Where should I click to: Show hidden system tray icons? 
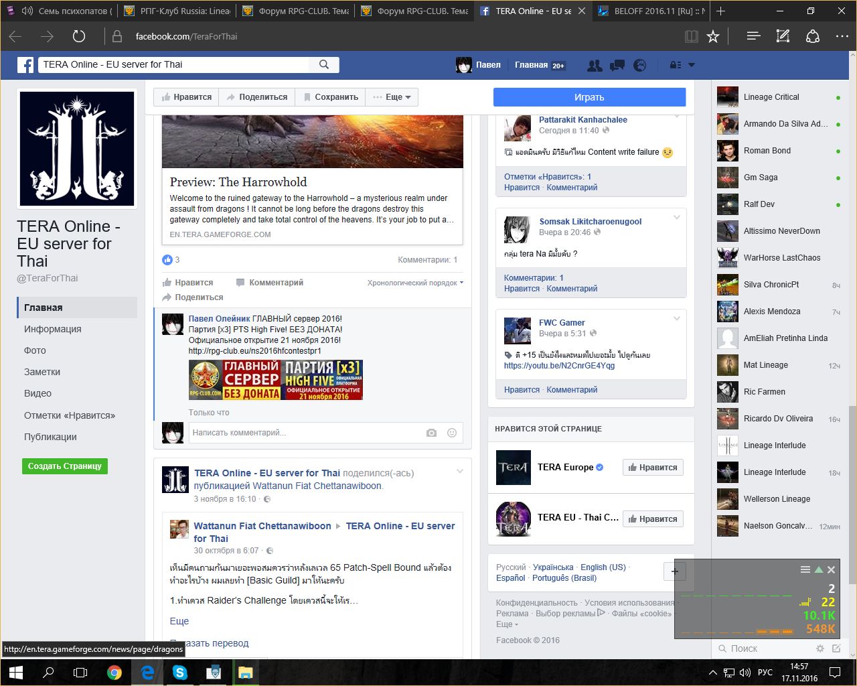pyautogui.click(x=713, y=672)
